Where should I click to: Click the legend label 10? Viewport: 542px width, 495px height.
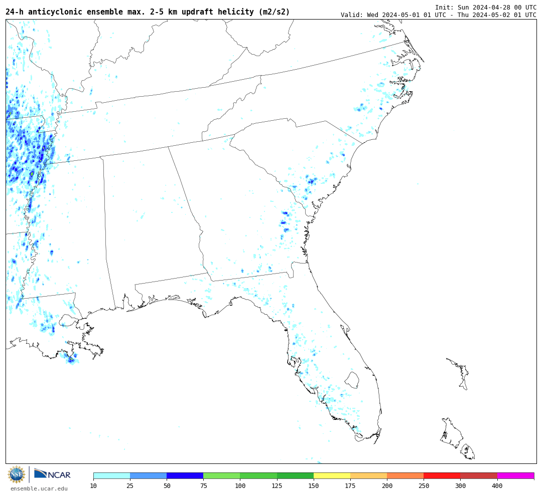[x=93, y=486]
